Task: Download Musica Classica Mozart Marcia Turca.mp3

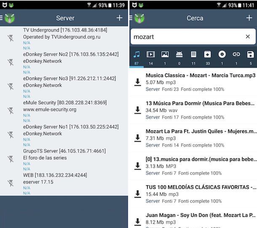Action: 138,82
